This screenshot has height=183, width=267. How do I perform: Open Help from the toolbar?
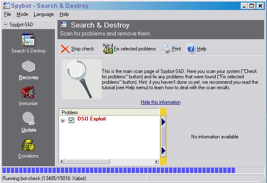[197, 49]
